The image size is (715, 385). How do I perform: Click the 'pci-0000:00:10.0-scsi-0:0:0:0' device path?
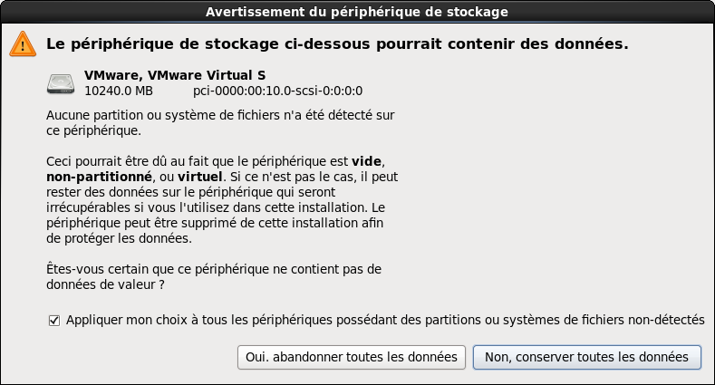click(277, 91)
